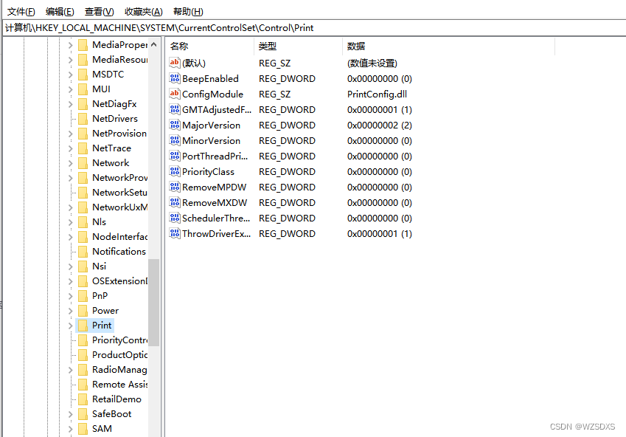The image size is (626, 437).
Task: Click the Power folder icon
Action: click(83, 310)
